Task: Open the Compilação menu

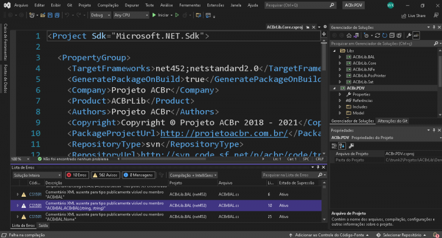Action: [108, 5]
